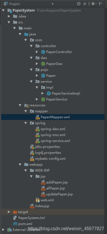Open the project panel settings gear

click(x=94, y=4)
